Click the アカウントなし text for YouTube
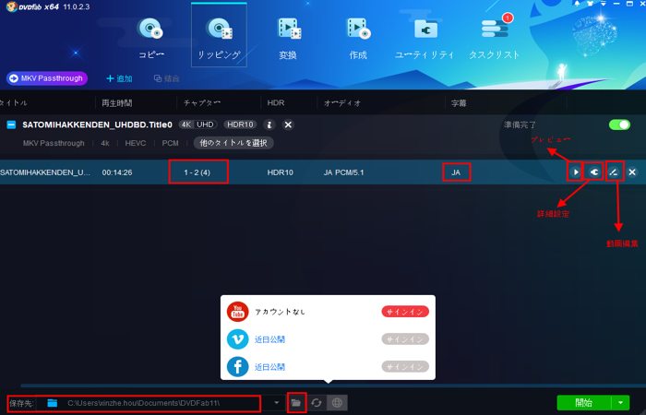Viewport: 646px width, 415px height. (281, 312)
